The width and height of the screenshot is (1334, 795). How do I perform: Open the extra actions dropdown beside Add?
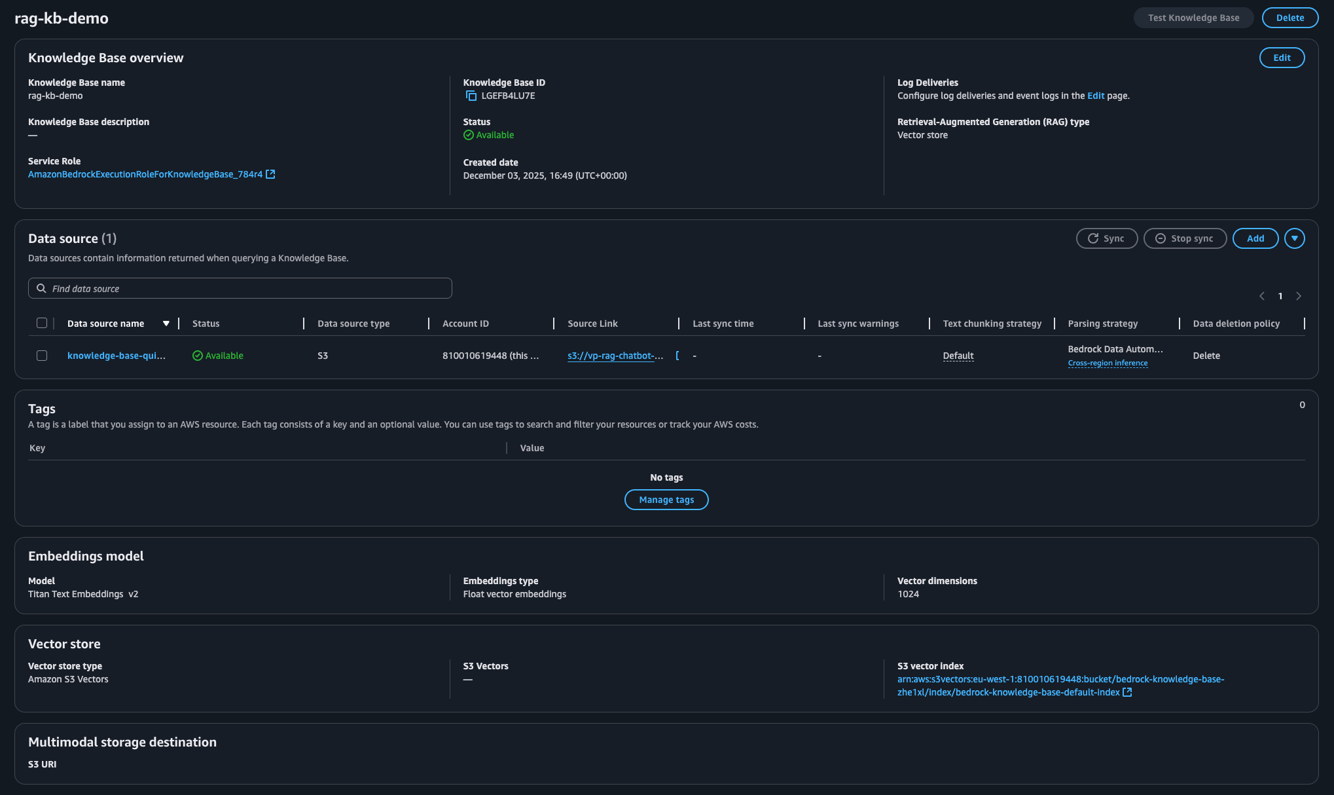pos(1295,238)
